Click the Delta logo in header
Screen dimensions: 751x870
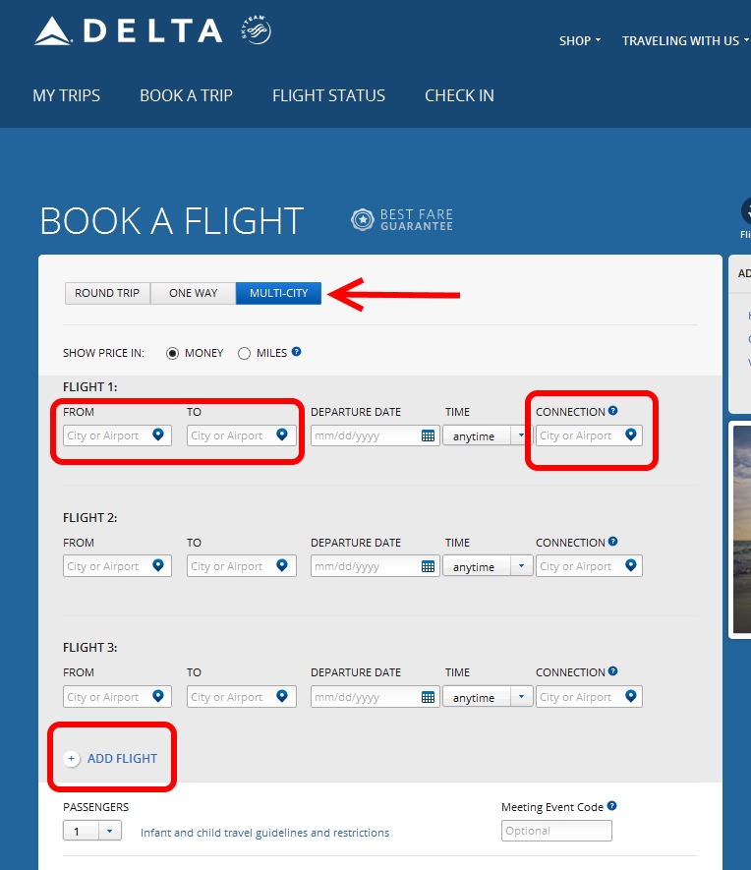point(129,31)
